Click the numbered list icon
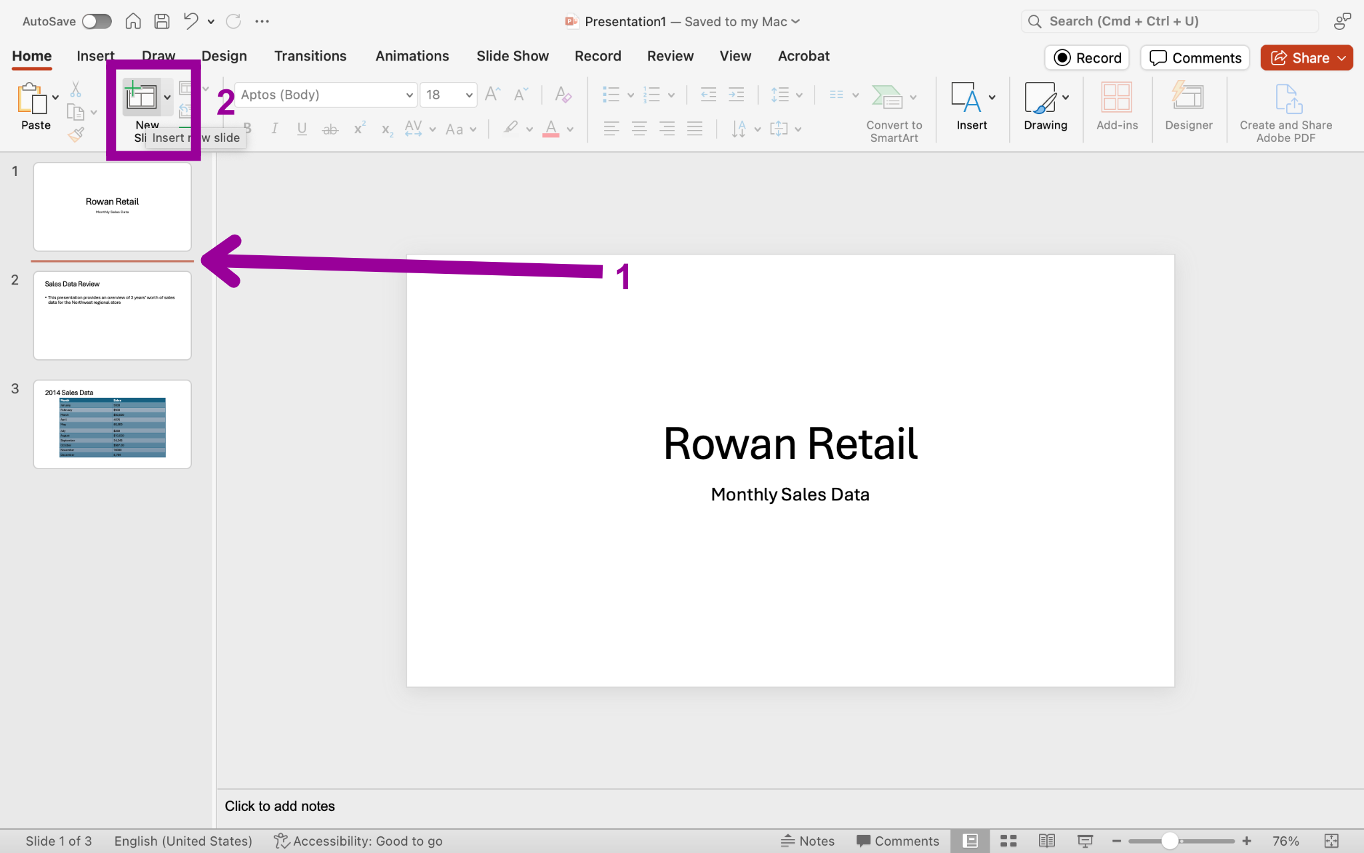1364x853 pixels. [x=651, y=95]
